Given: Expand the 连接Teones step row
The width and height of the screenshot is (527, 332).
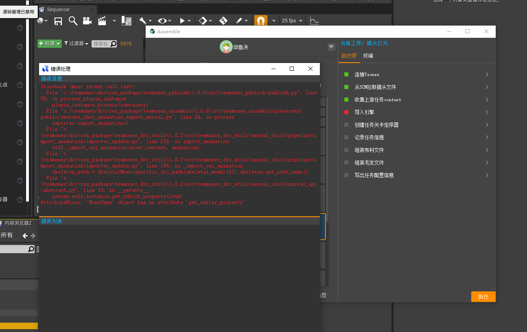Looking at the screenshot, I should tap(487, 74).
